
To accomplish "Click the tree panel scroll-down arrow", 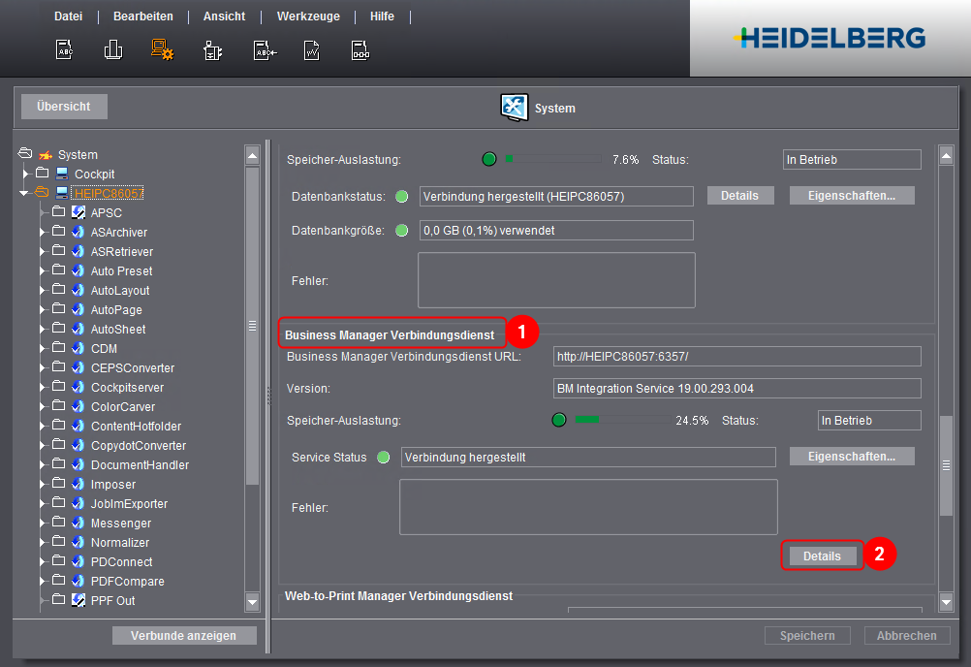I will (x=253, y=603).
